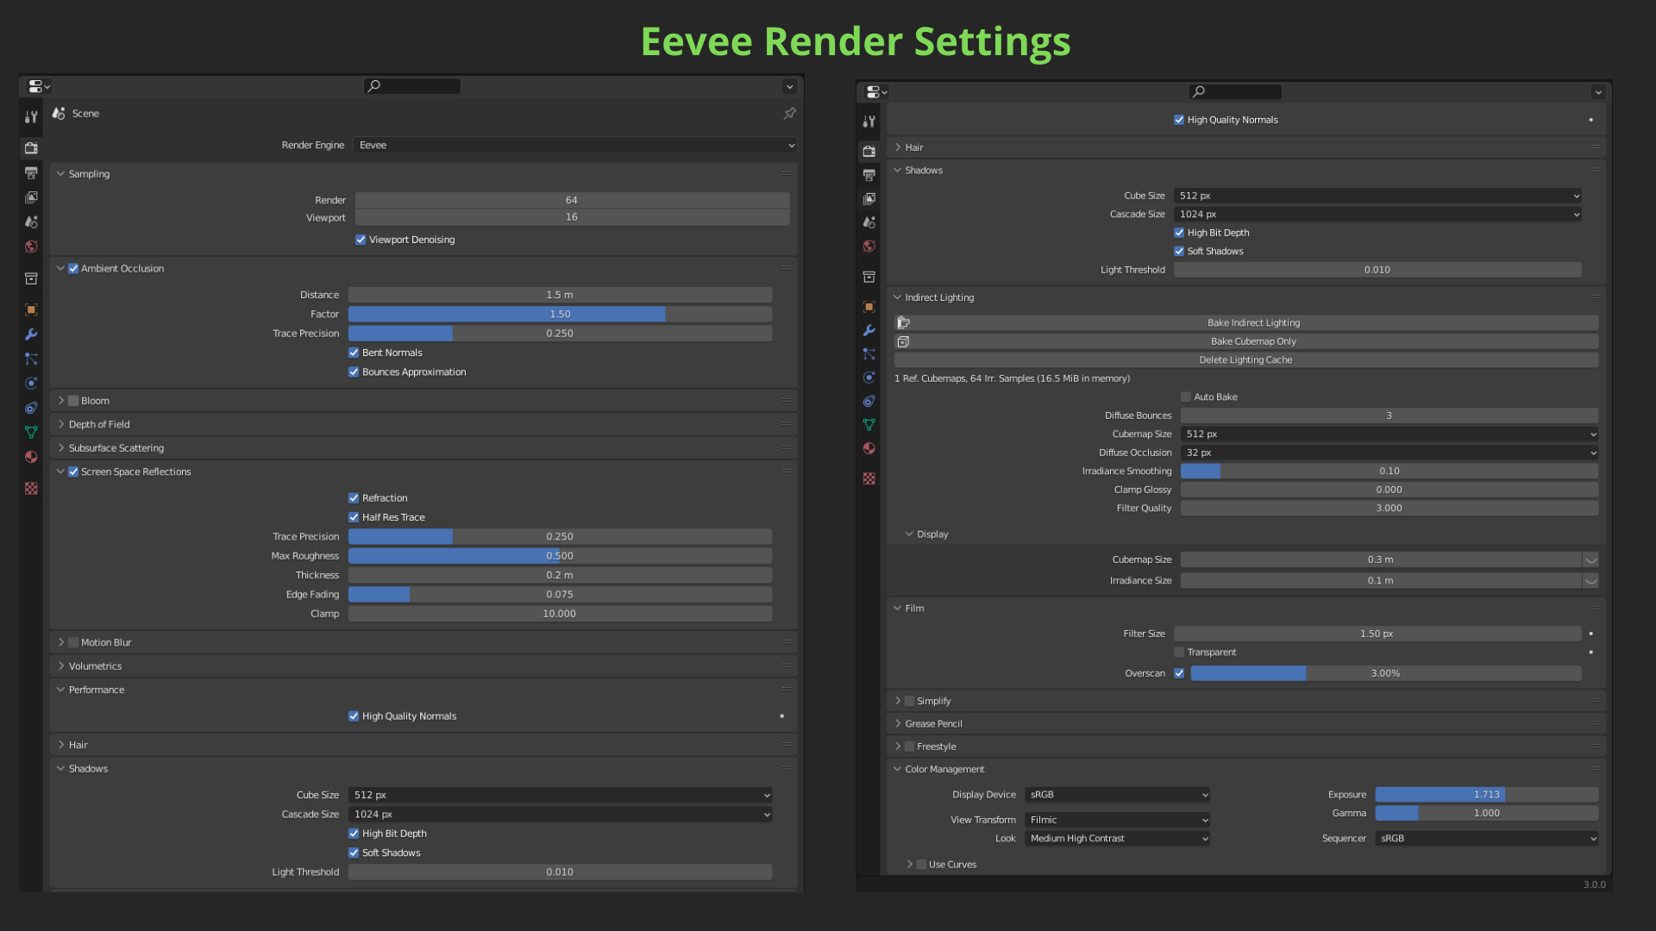Open Scene properties icon in left panel
The width and height of the screenshot is (1656, 931).
(31, 222)
